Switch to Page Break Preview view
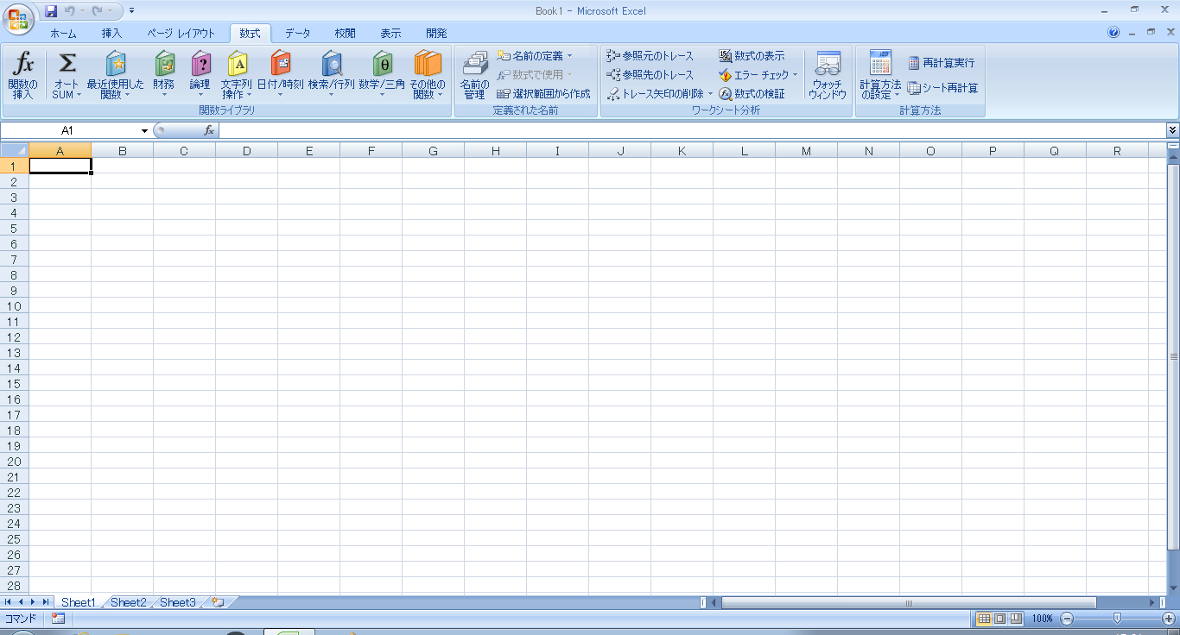 click(1016, 619)
